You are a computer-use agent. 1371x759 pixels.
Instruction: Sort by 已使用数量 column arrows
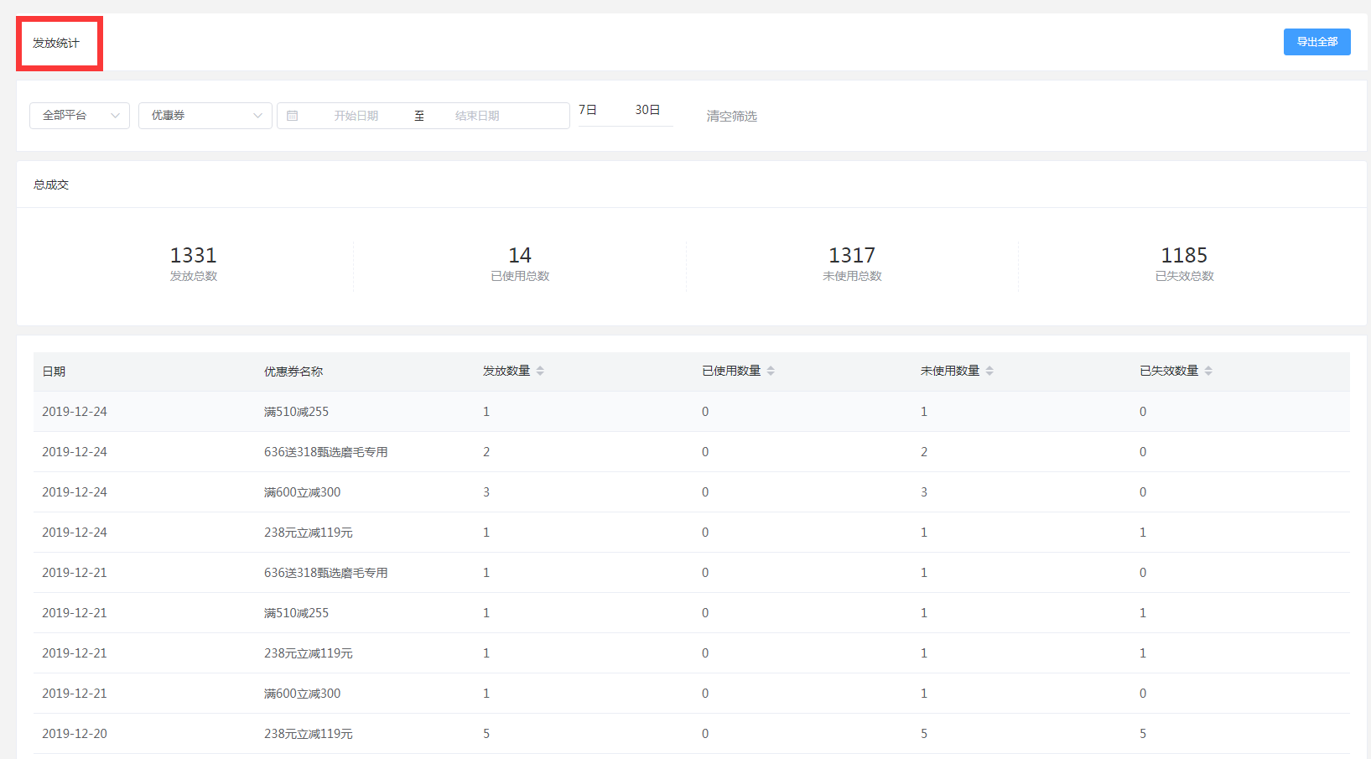click(x=771, y=371)
